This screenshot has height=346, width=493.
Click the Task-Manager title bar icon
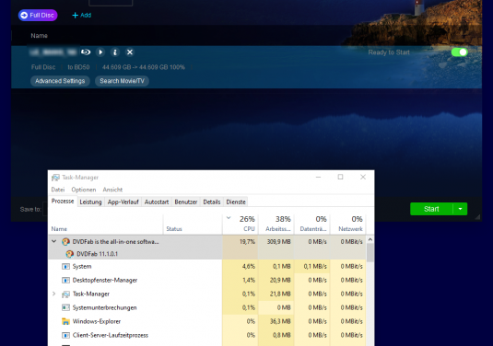(55, 178)
